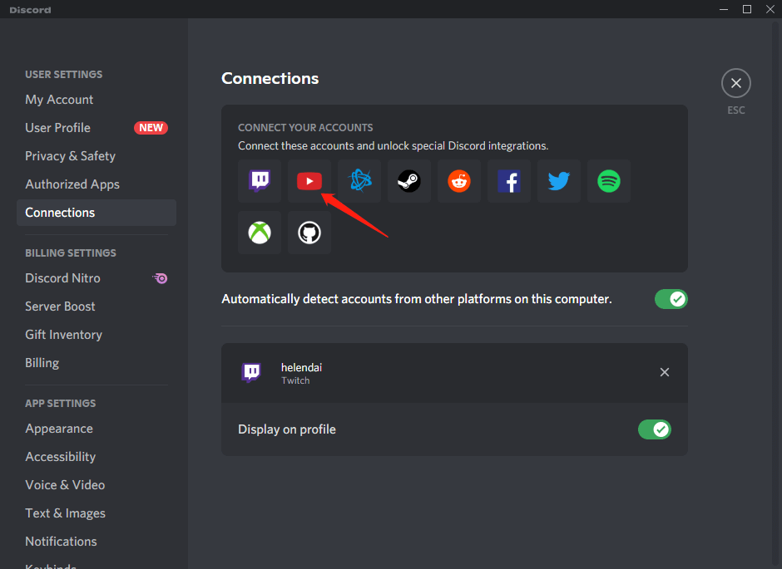Toggle automatic account detection switch
This screenshot has width=782, height=569.
(x=671, y=299)
